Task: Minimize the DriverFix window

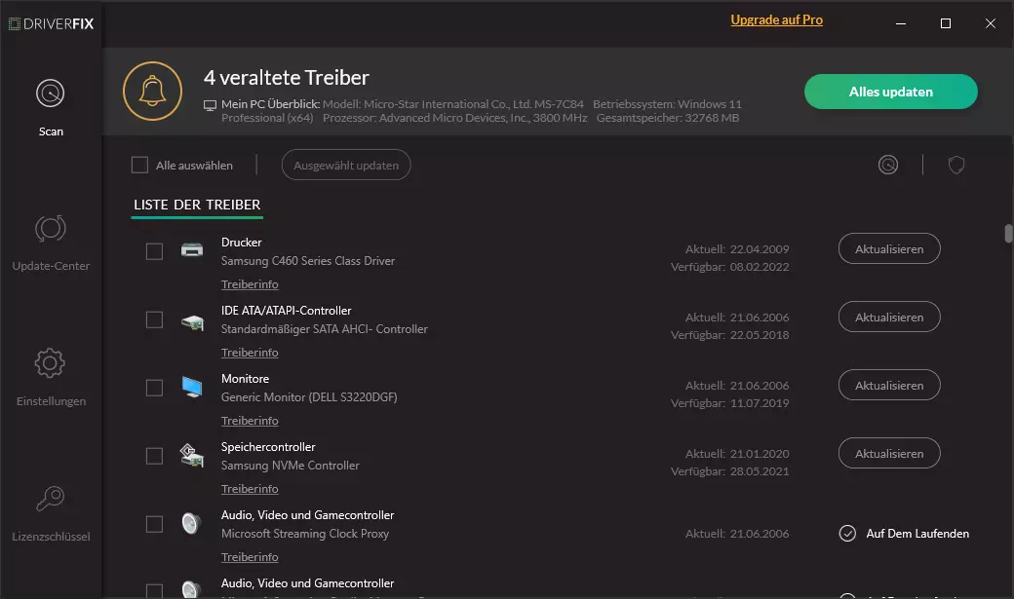Action: click(901, 24)
